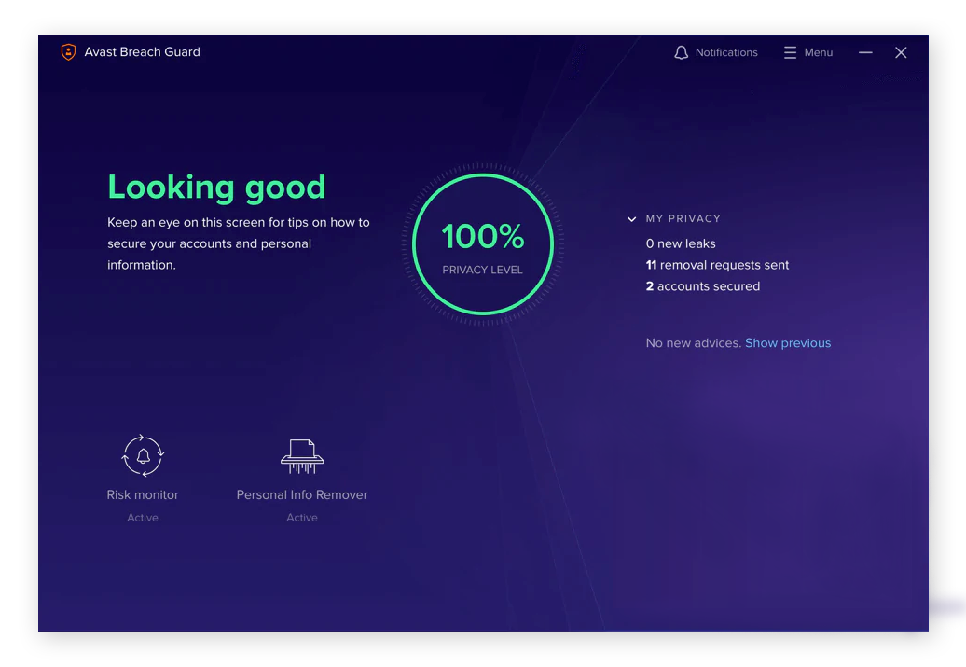Open Notifications bell icon
The width and height of the screenshot is (966, 667).
(681, 53)
